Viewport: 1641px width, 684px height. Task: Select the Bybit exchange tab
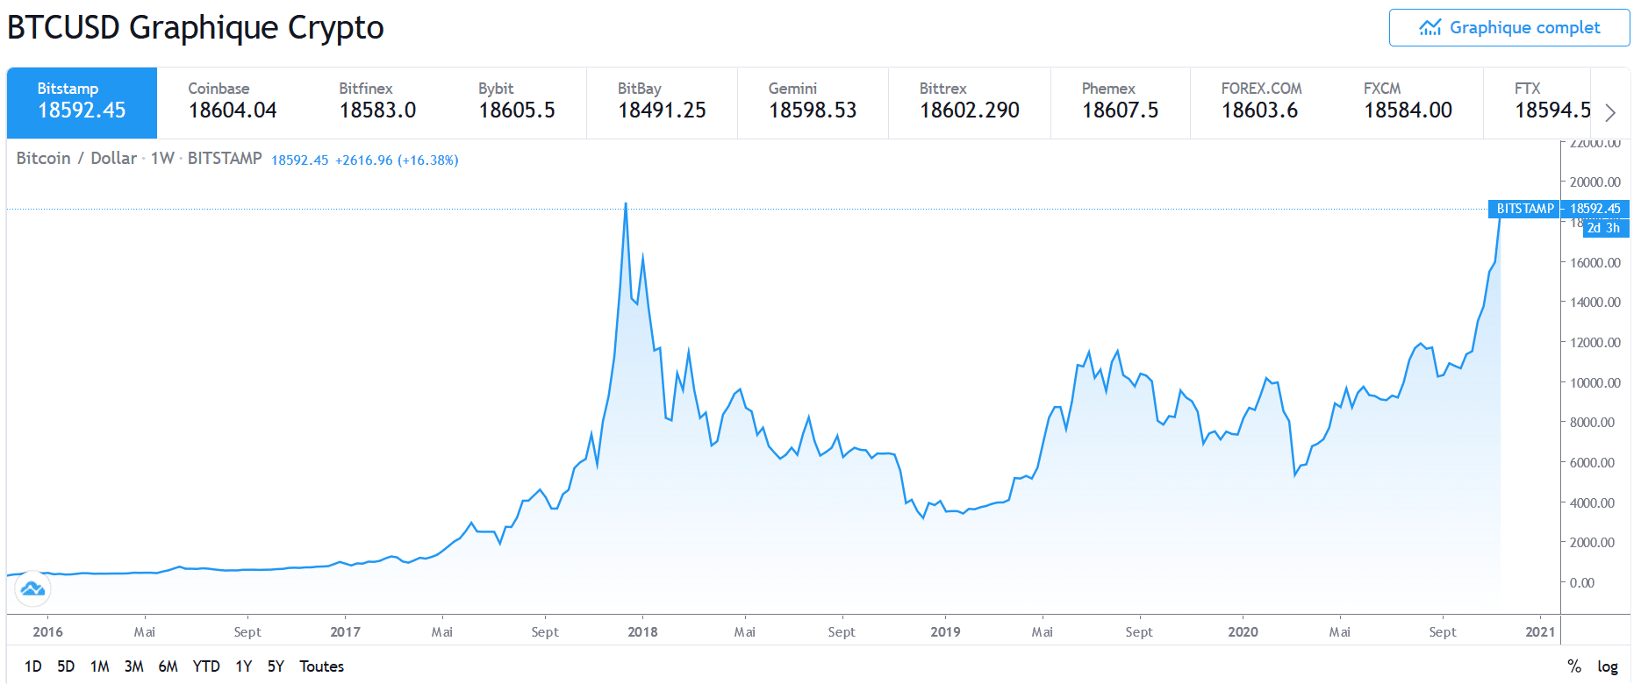point(517,103)
